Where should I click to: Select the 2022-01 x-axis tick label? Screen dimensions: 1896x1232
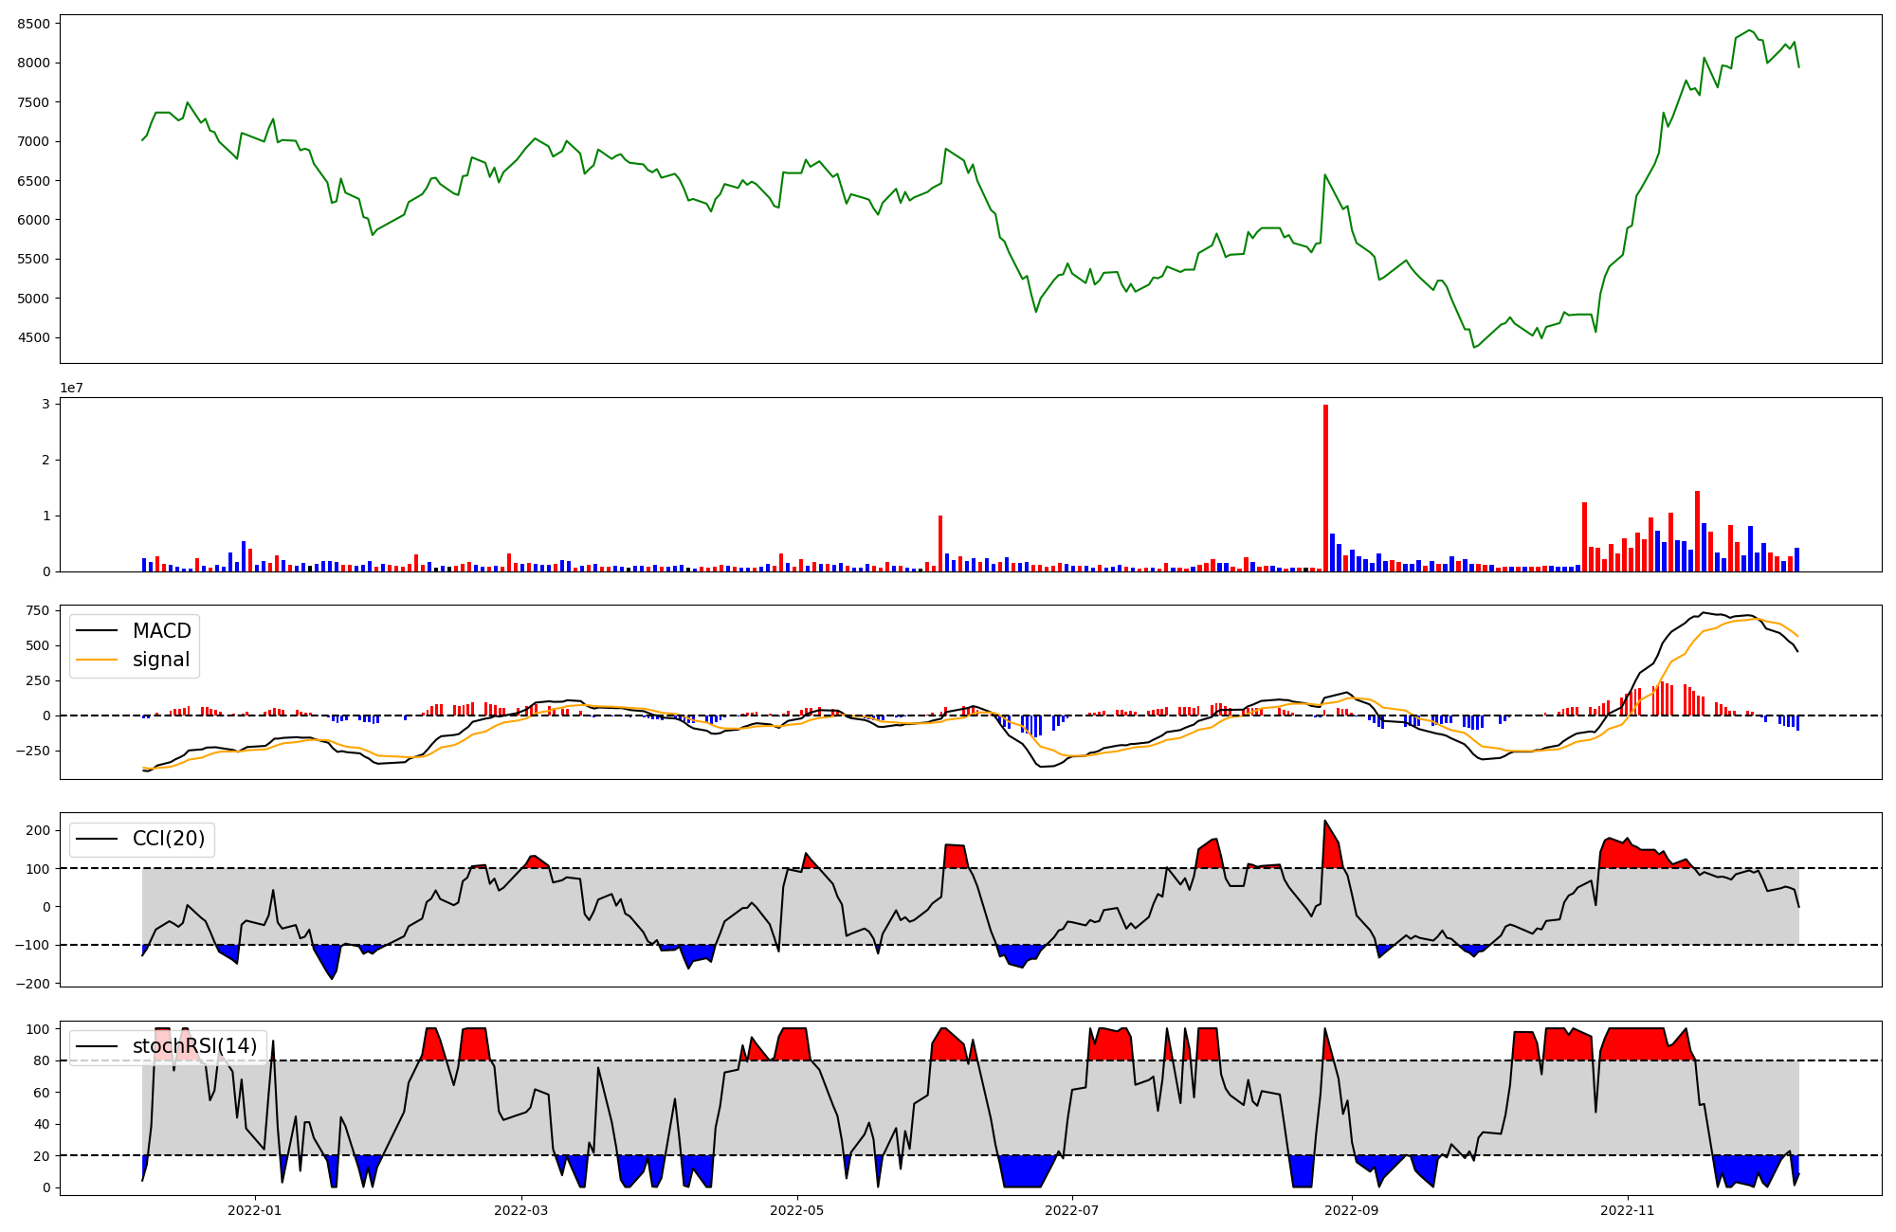tap(255, 1210)
